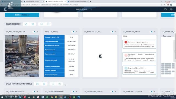The height and width of the screenshot is (99, 176).
Task: Open the Chrome icon in the taskbar
Action: click(x=52, y=97)
